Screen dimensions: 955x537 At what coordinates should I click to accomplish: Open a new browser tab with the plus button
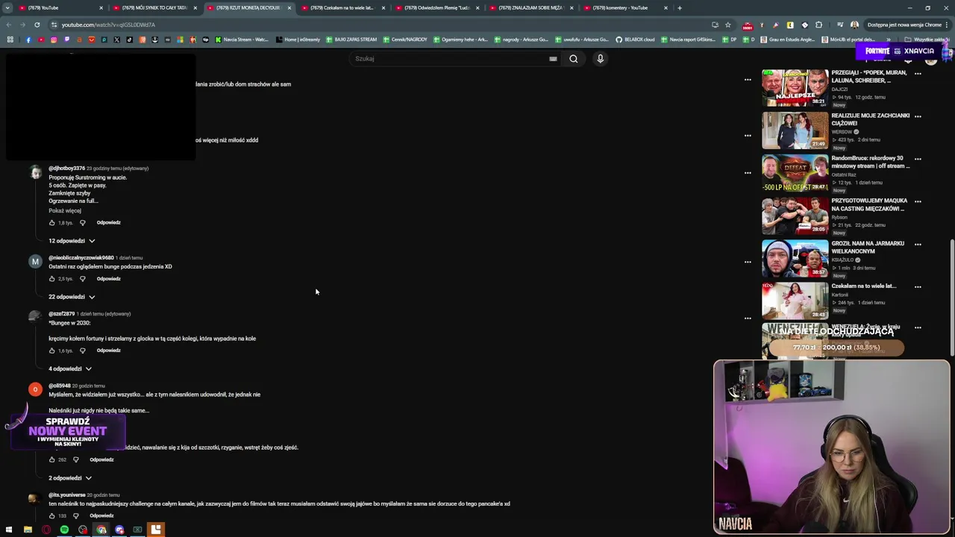(x=679, y=7)
